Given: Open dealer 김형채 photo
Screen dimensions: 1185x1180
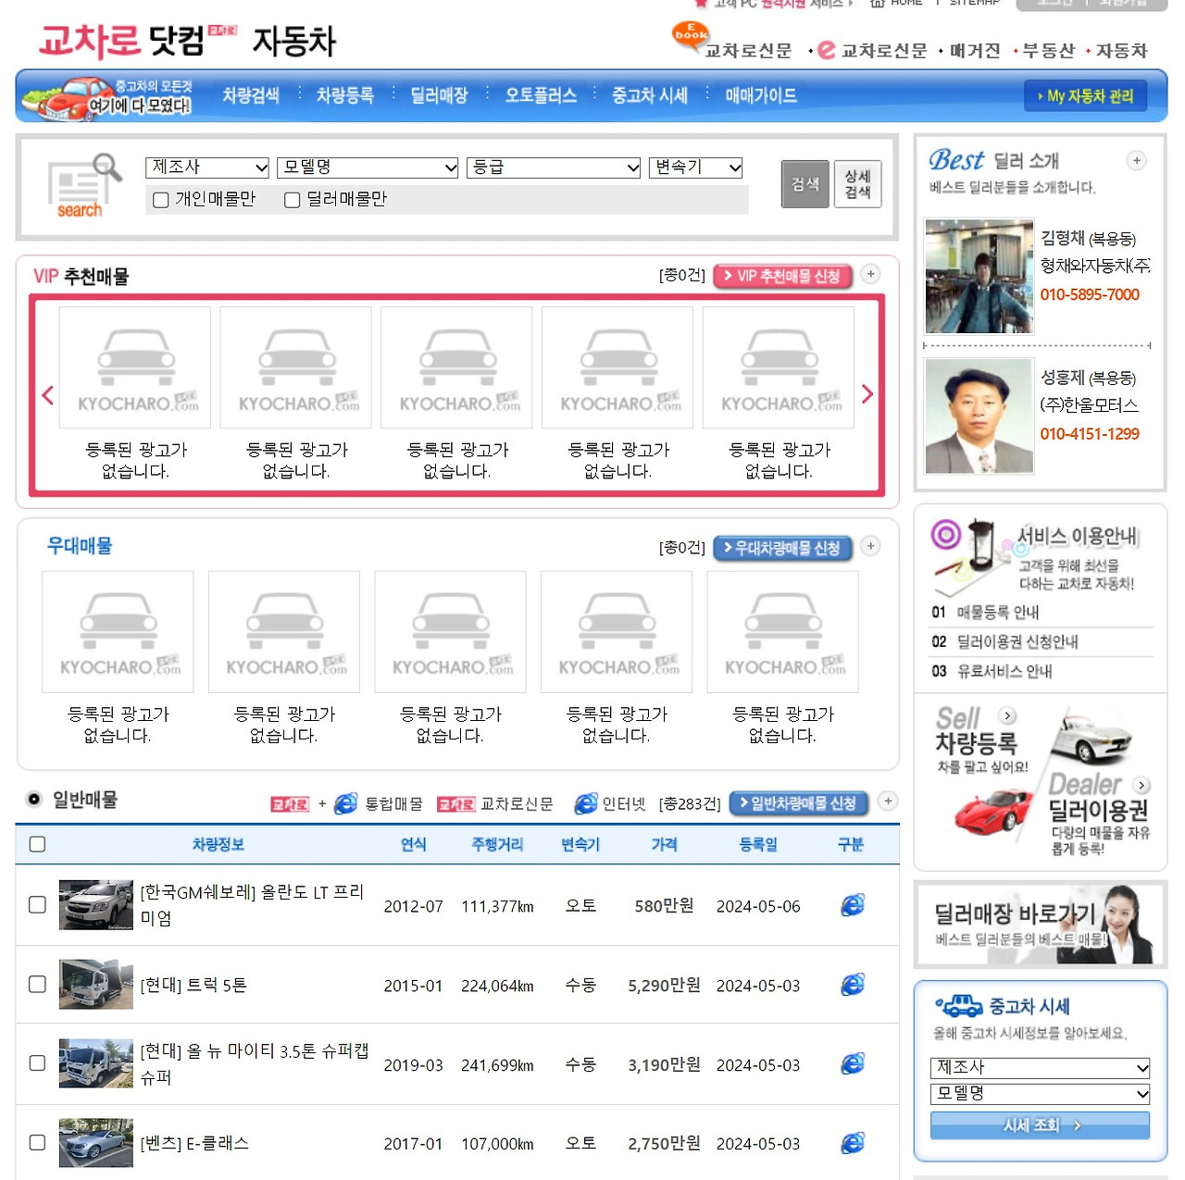Looking at the screenshot, I should [979, 277].
